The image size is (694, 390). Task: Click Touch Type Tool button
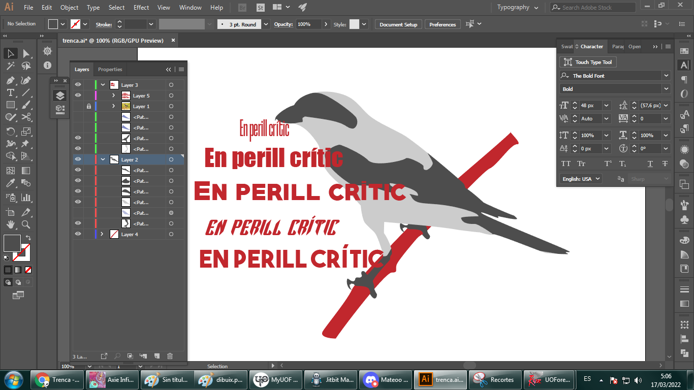[x=588, y=62]
